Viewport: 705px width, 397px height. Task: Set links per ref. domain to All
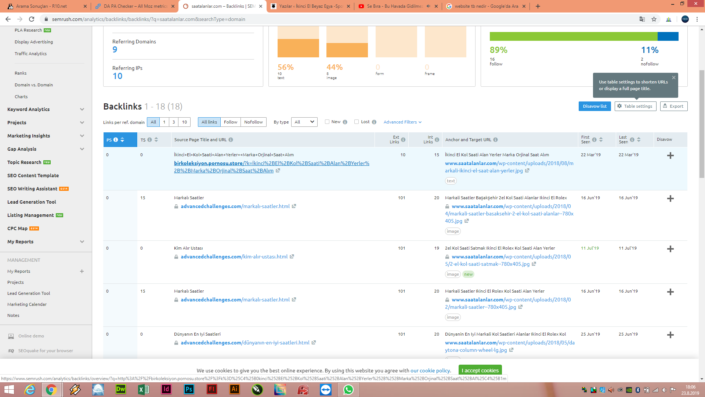point(153,122)
